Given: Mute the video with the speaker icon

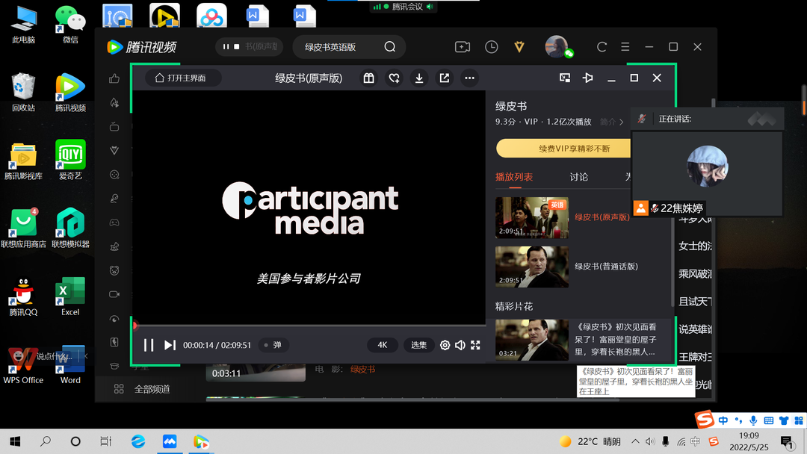Looking at the screenshot, I should 460,345.
